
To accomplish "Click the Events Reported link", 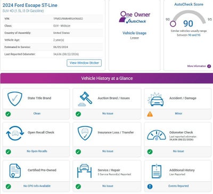I will click(x=178, y=186).
